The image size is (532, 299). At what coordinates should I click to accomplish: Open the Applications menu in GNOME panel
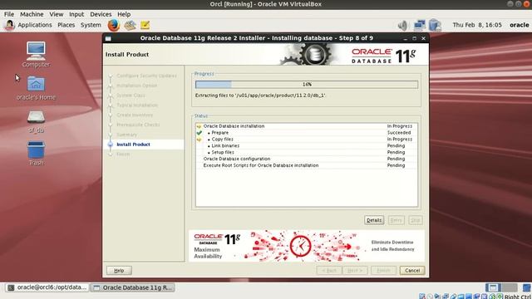[x=35, y=25]
